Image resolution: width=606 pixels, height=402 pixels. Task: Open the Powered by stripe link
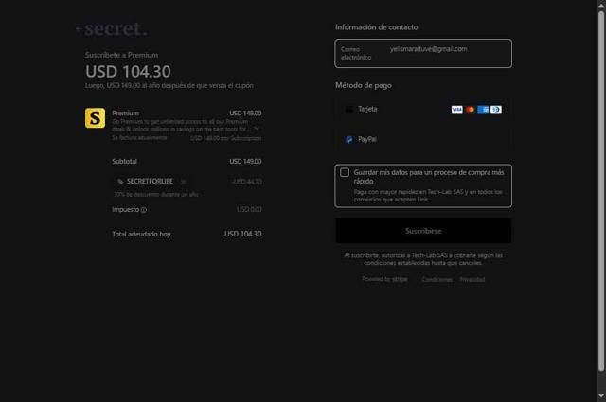[384, 279]
